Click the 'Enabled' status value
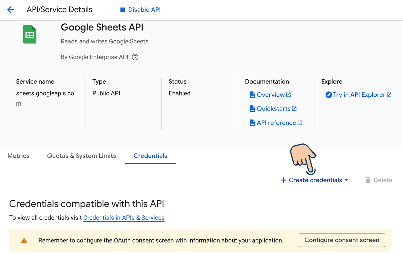The width and height of the screenshot is (403, 254). point(180,93)
